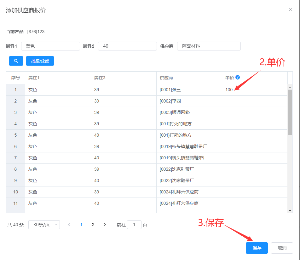
Task: Click the help icon next to 单价
Action: tap(238, 77)
